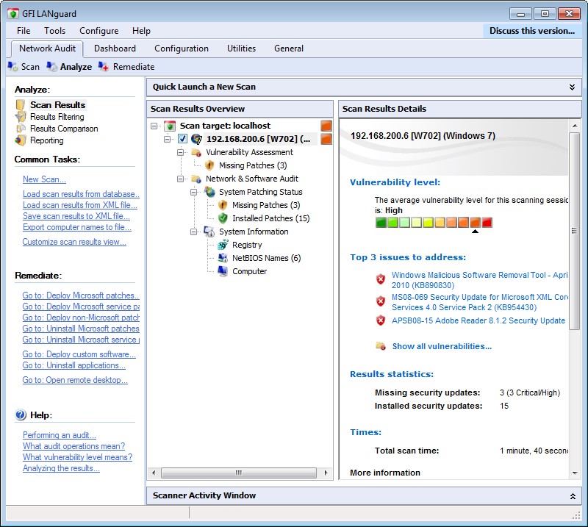
Task: Click the New Scan link
Action: 44,179
